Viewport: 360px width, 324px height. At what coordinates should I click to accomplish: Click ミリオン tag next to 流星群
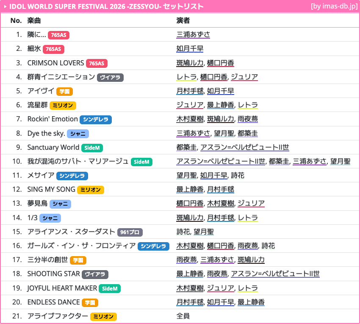click(x=63, y=105)
